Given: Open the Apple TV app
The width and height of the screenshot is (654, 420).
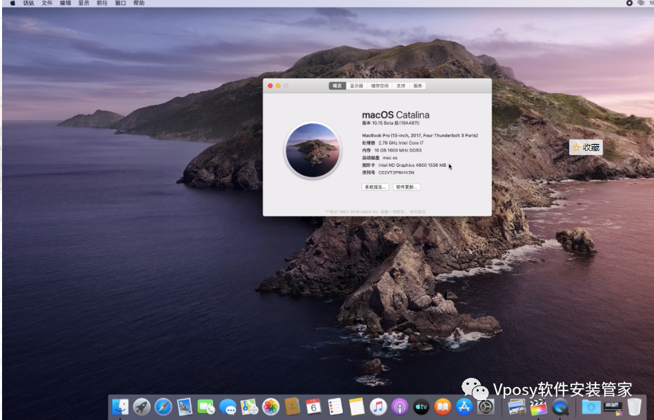Looking at the screenshot, I should point(421,407).
